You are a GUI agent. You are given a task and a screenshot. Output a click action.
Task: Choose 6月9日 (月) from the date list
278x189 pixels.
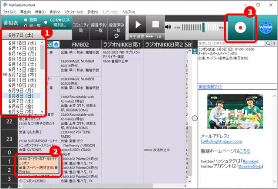pyautogui.click(x=21, y=91)
